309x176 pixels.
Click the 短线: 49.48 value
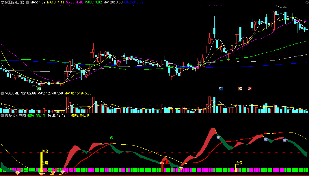tap(57, 116)
